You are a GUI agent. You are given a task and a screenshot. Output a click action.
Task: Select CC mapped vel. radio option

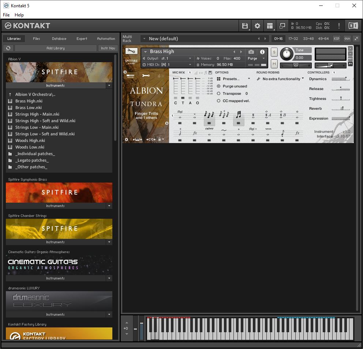click(x=218, y=101)
